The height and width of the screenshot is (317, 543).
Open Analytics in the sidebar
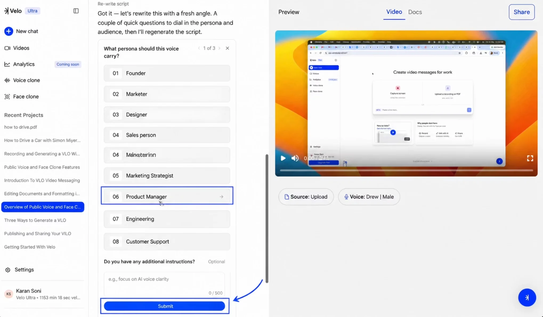pos(24,64)
